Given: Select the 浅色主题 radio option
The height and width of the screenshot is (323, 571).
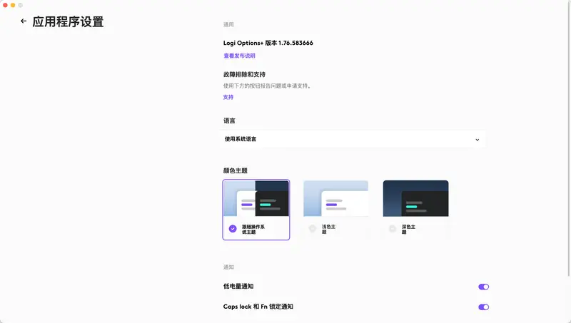Looking at the screenshot, I should pos(313,229).
